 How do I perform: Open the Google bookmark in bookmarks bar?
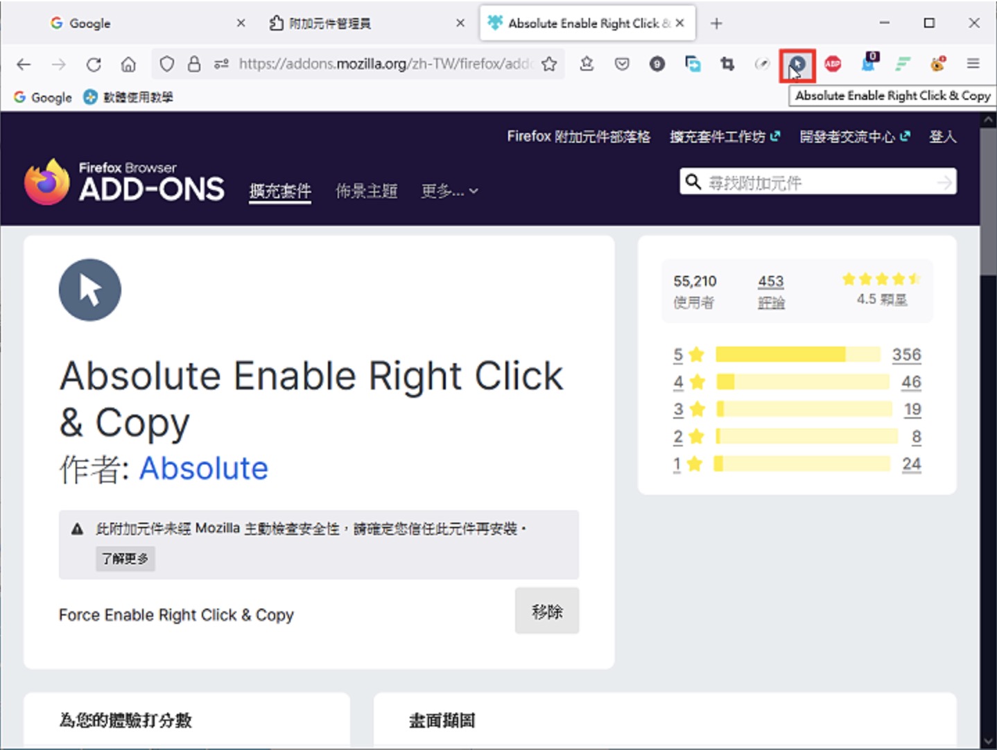click(x=43, y=97)
